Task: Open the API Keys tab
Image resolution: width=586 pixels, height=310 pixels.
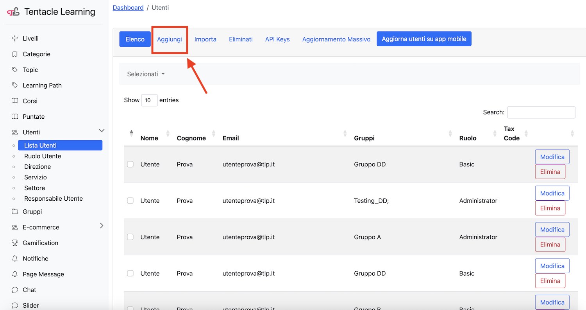Action: tap(277, 39)
